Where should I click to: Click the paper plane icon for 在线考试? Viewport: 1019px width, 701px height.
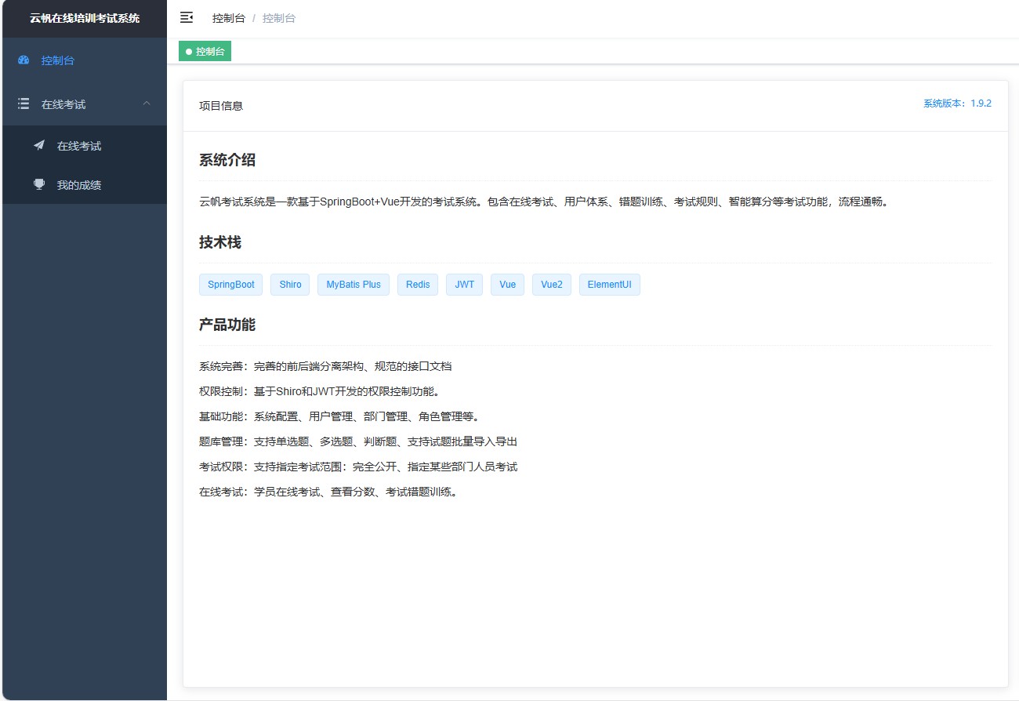[39, 145]
